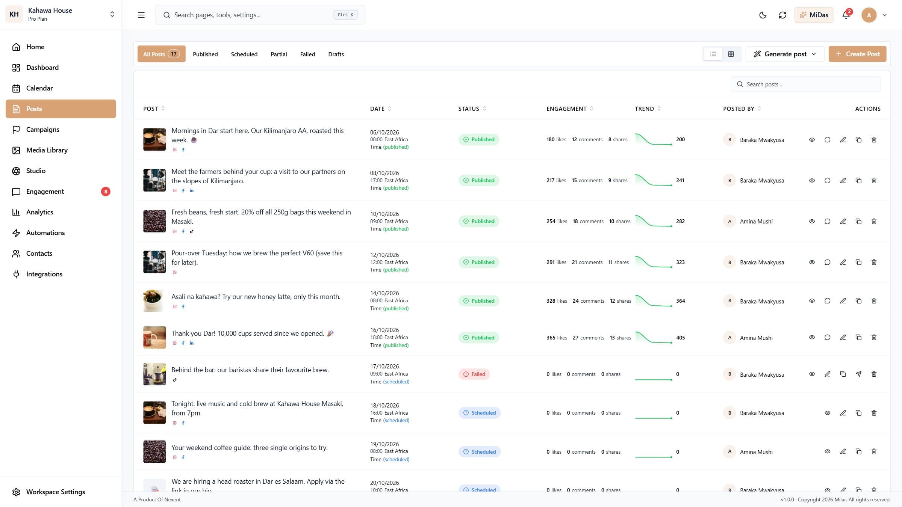Edit the Asali na kahawa post

[x=843, y=301]
